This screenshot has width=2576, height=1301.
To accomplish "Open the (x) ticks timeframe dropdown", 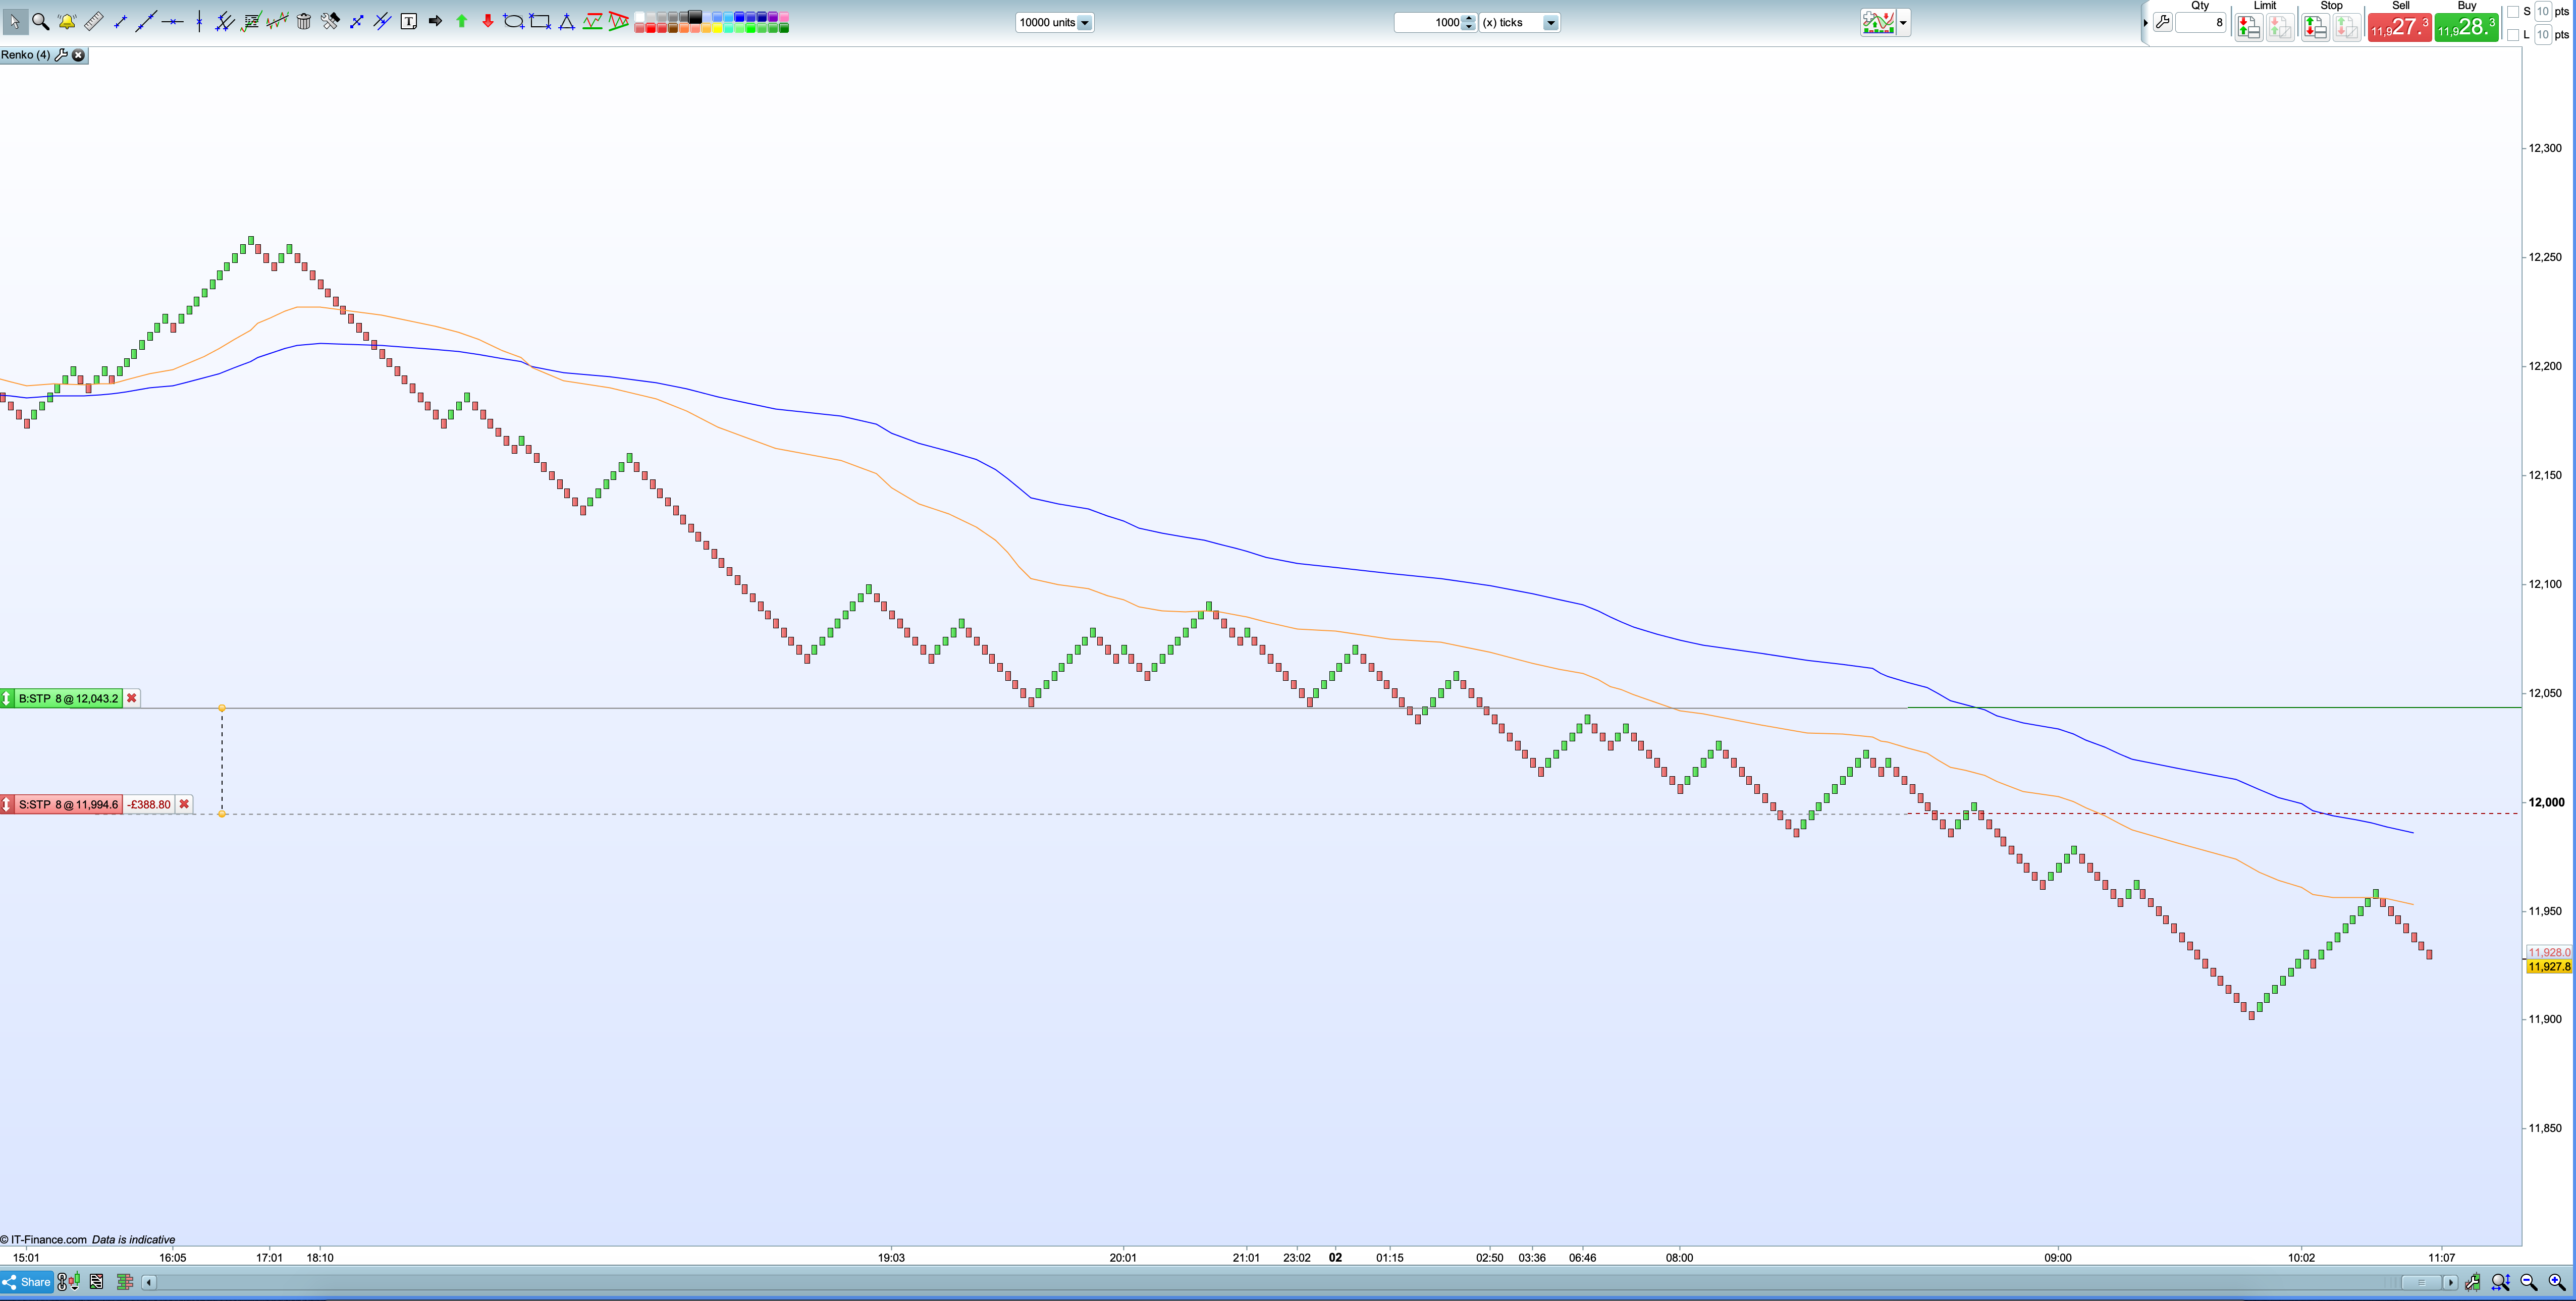I will click(1550, 23).
